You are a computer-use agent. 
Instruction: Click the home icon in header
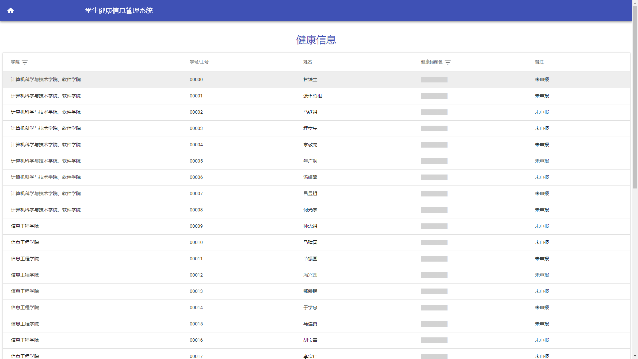tap(11, 11)
